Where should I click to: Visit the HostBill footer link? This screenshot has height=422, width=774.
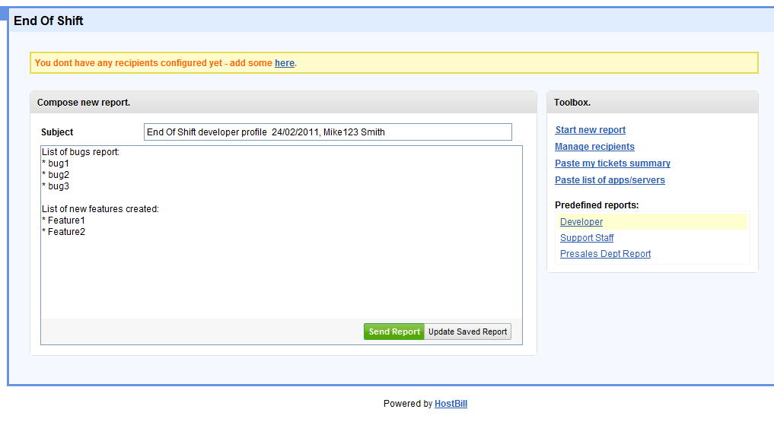click(451, 404)
